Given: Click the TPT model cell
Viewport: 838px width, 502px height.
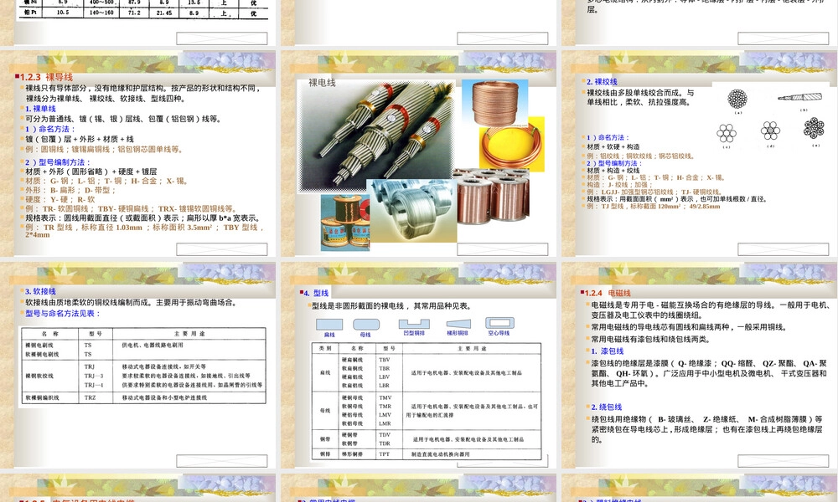Looking at the screenshot, I should point(385,454).
